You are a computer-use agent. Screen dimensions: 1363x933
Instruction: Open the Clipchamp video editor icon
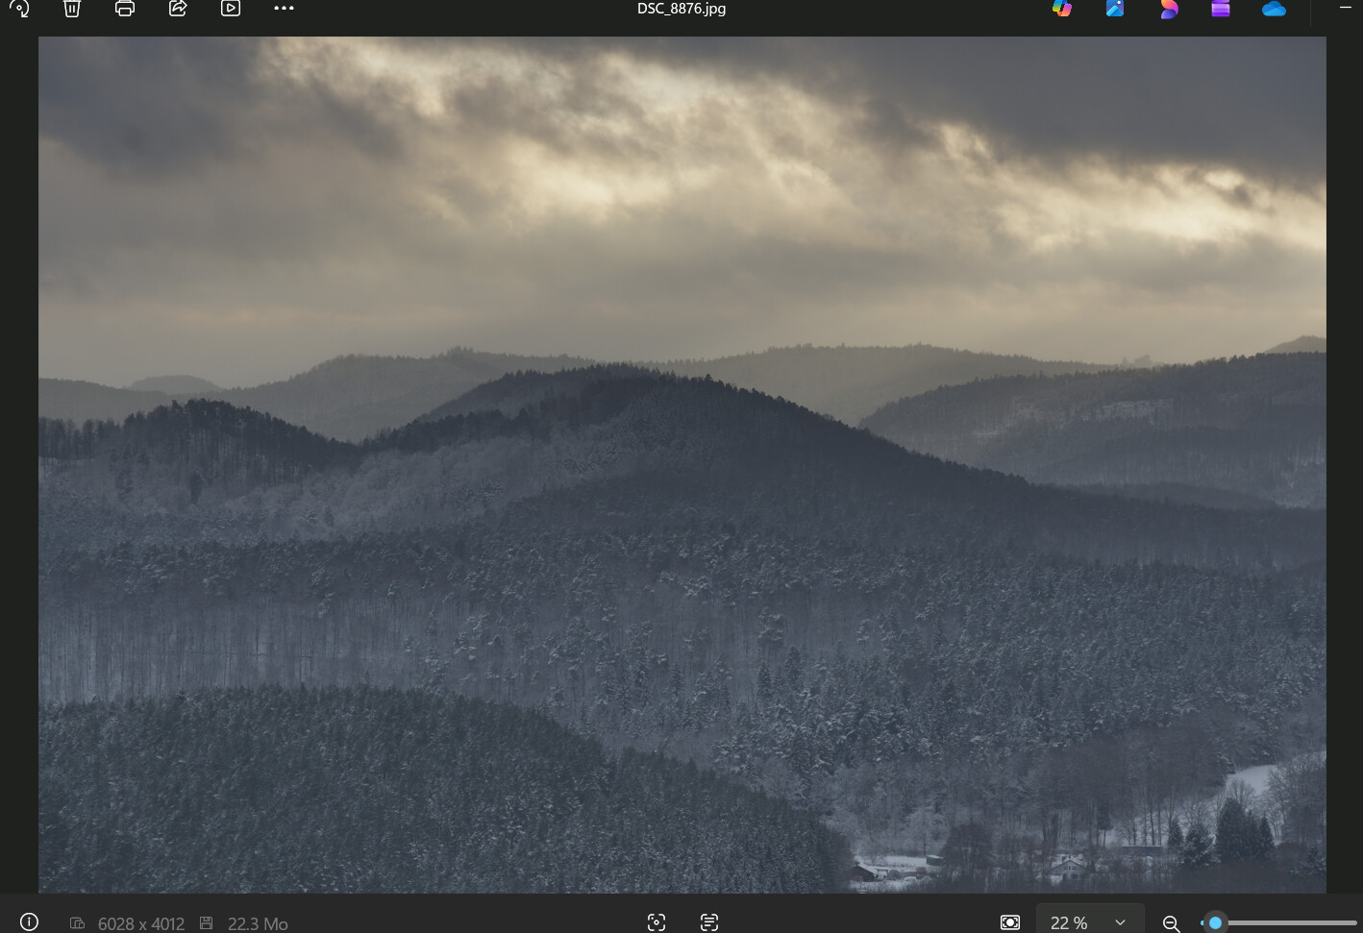pos(1168,9)
